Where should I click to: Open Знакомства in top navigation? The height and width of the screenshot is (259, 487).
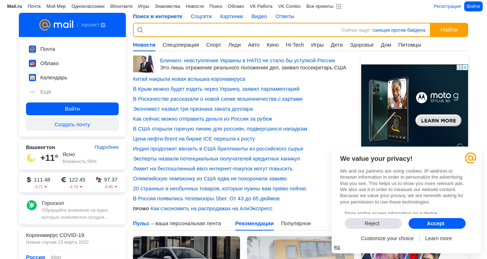(168, 6)
